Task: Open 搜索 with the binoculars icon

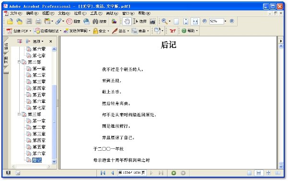Action: (99, 22)
